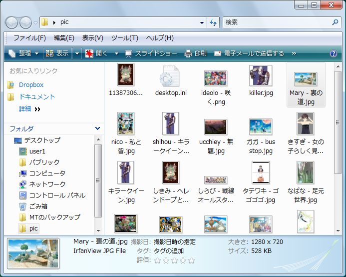Set rating to one star
This screenshot has height=277, width=346.
157,260
